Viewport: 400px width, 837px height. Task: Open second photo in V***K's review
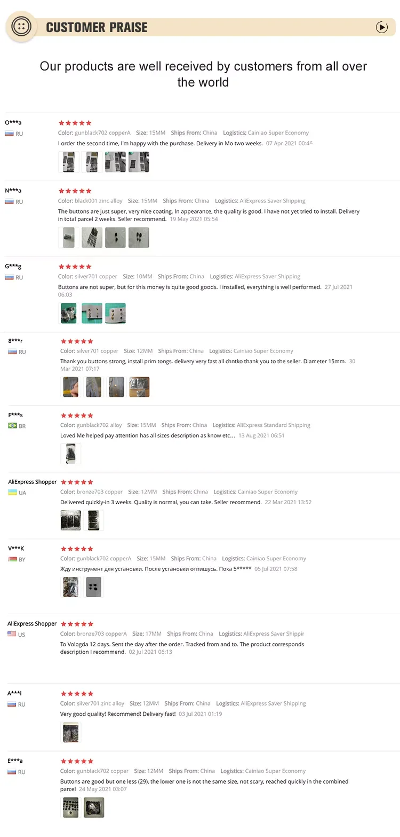pos(94,586)
